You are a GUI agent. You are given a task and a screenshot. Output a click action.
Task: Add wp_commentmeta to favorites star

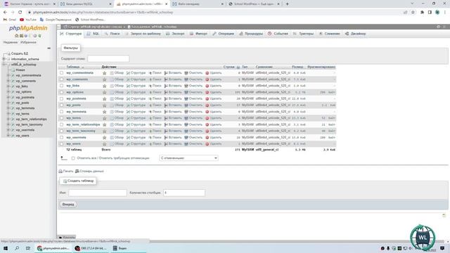[105, 73]
